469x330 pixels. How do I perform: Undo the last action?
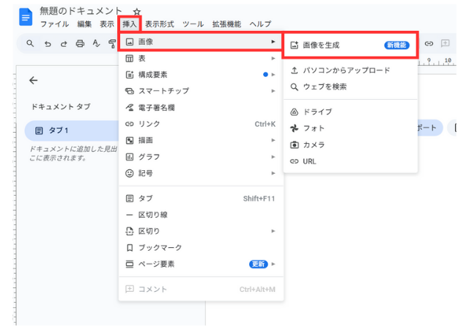[48, 44]
